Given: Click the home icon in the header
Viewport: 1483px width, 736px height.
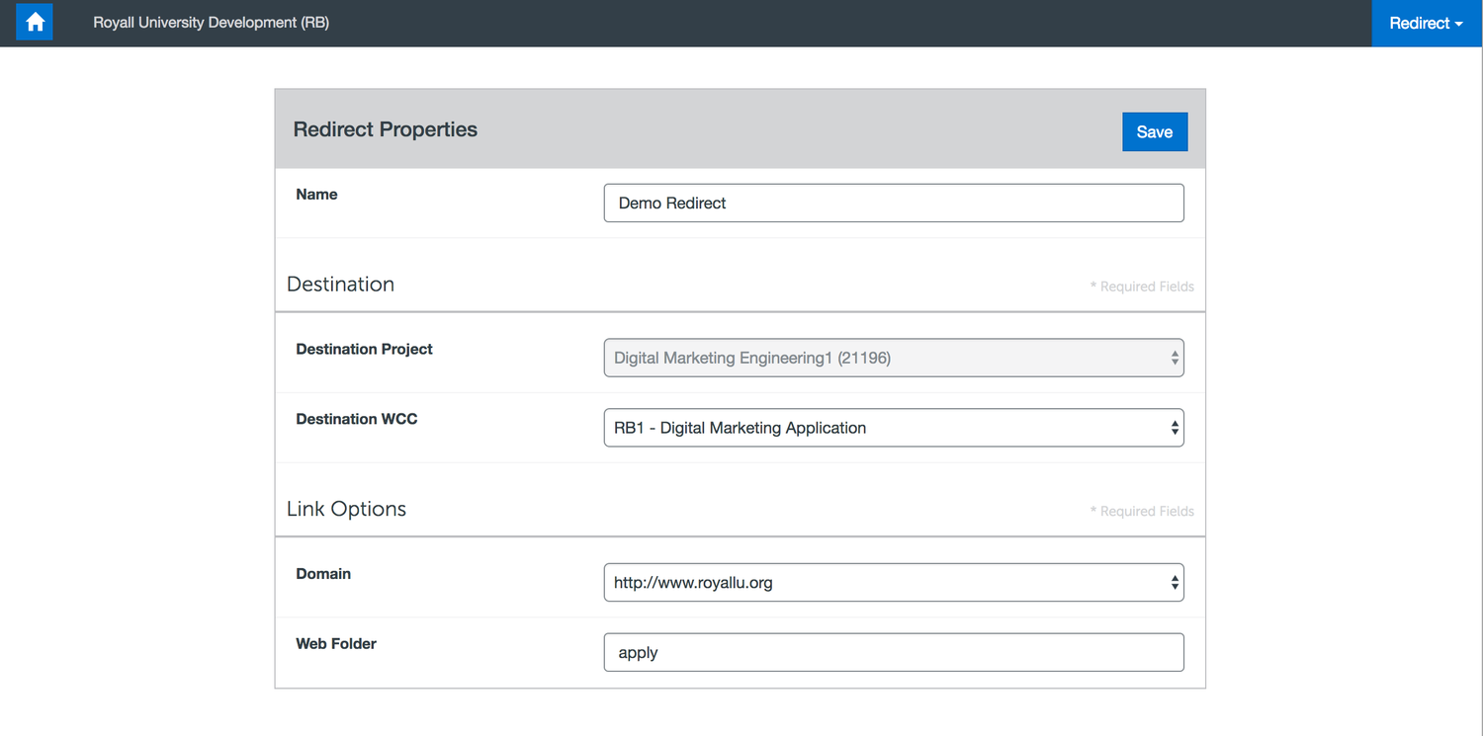Looking at the screenshot, I should tap(35, 23).
